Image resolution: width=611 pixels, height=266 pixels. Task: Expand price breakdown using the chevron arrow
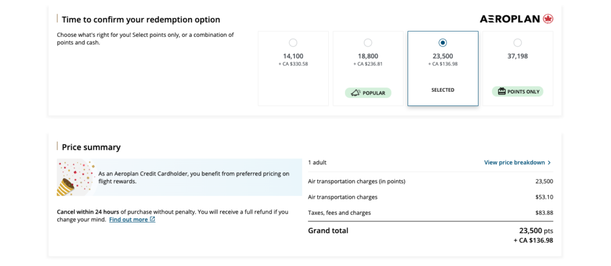(549, 162)
